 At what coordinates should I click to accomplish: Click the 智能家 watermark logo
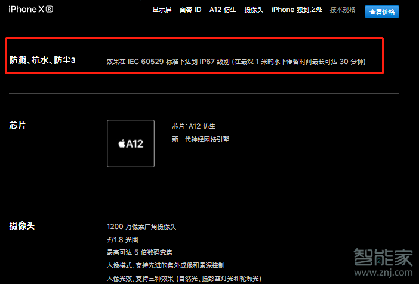(383, 262)
